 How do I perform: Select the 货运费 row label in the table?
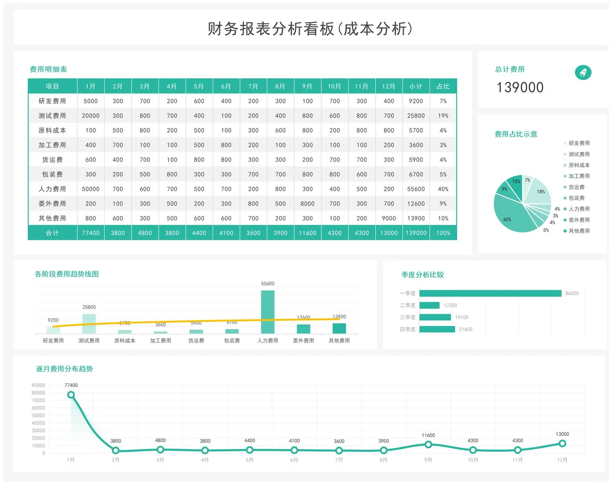click(53, 159)
